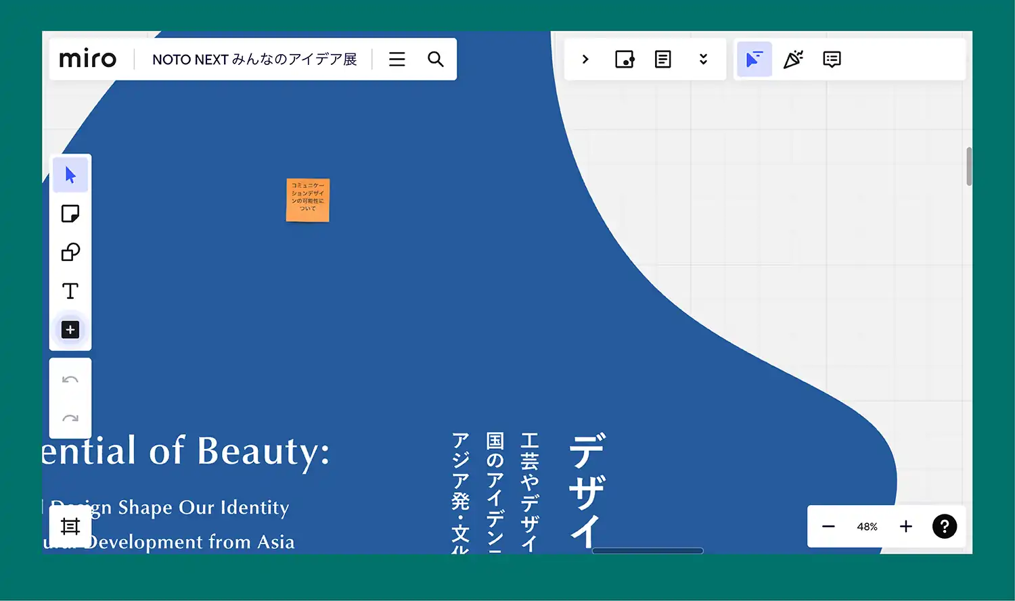Choose the Select arrow tool
Image resolution: width=1015 pixels, height=601 pixels.
pos(70,175)
